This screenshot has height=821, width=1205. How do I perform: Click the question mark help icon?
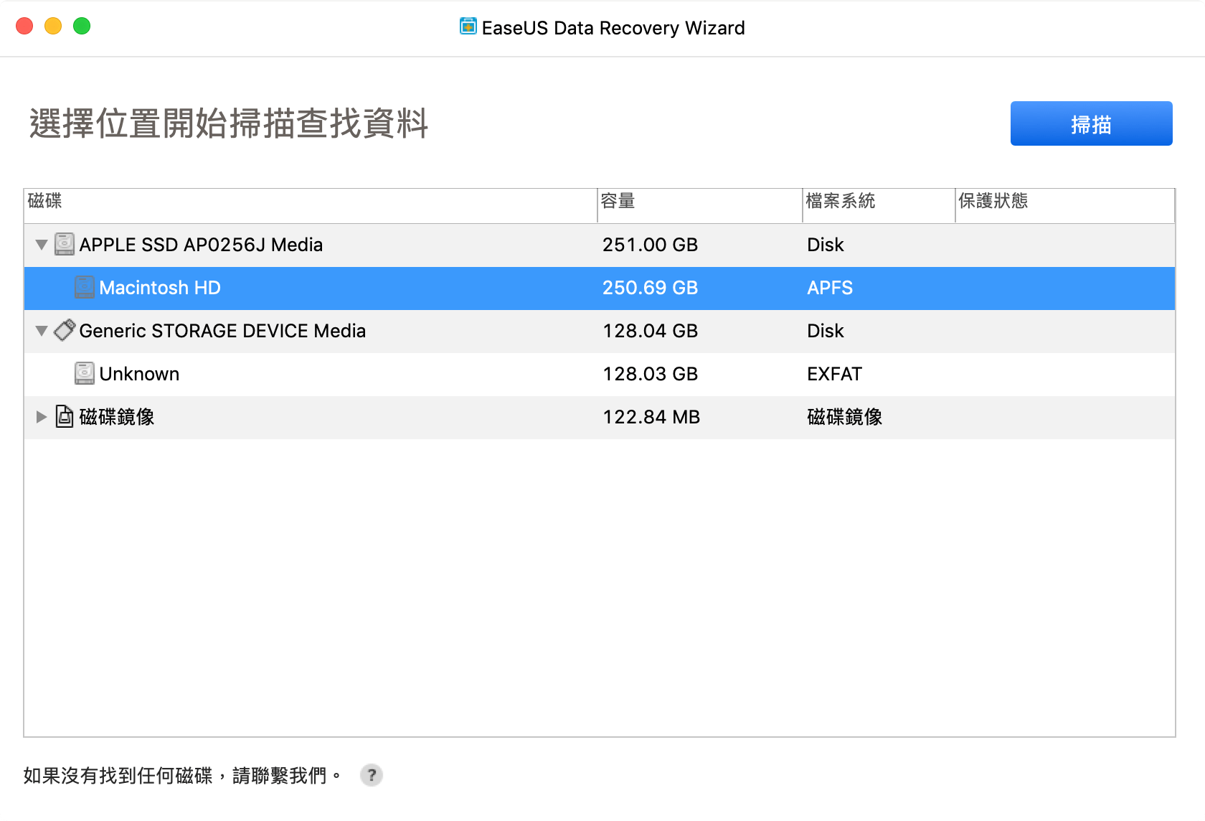pos(371,775)
